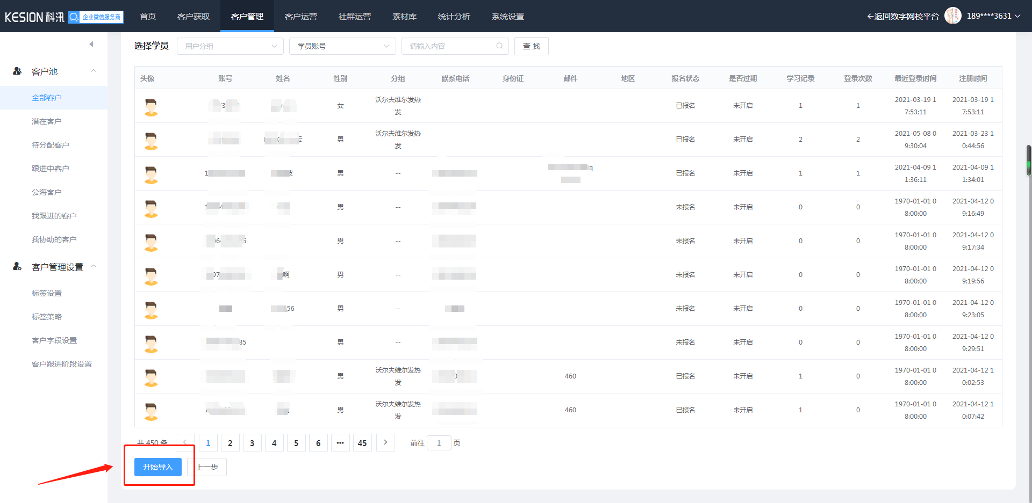Switch to the 客户运营 tab

pos(300,16)
